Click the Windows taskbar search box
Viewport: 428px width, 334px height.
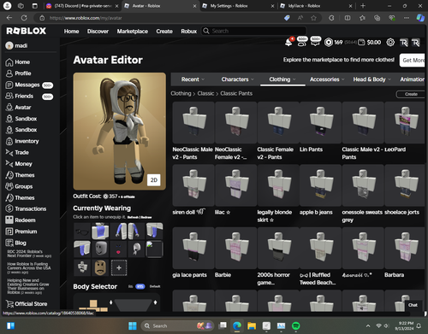point(176,325)
